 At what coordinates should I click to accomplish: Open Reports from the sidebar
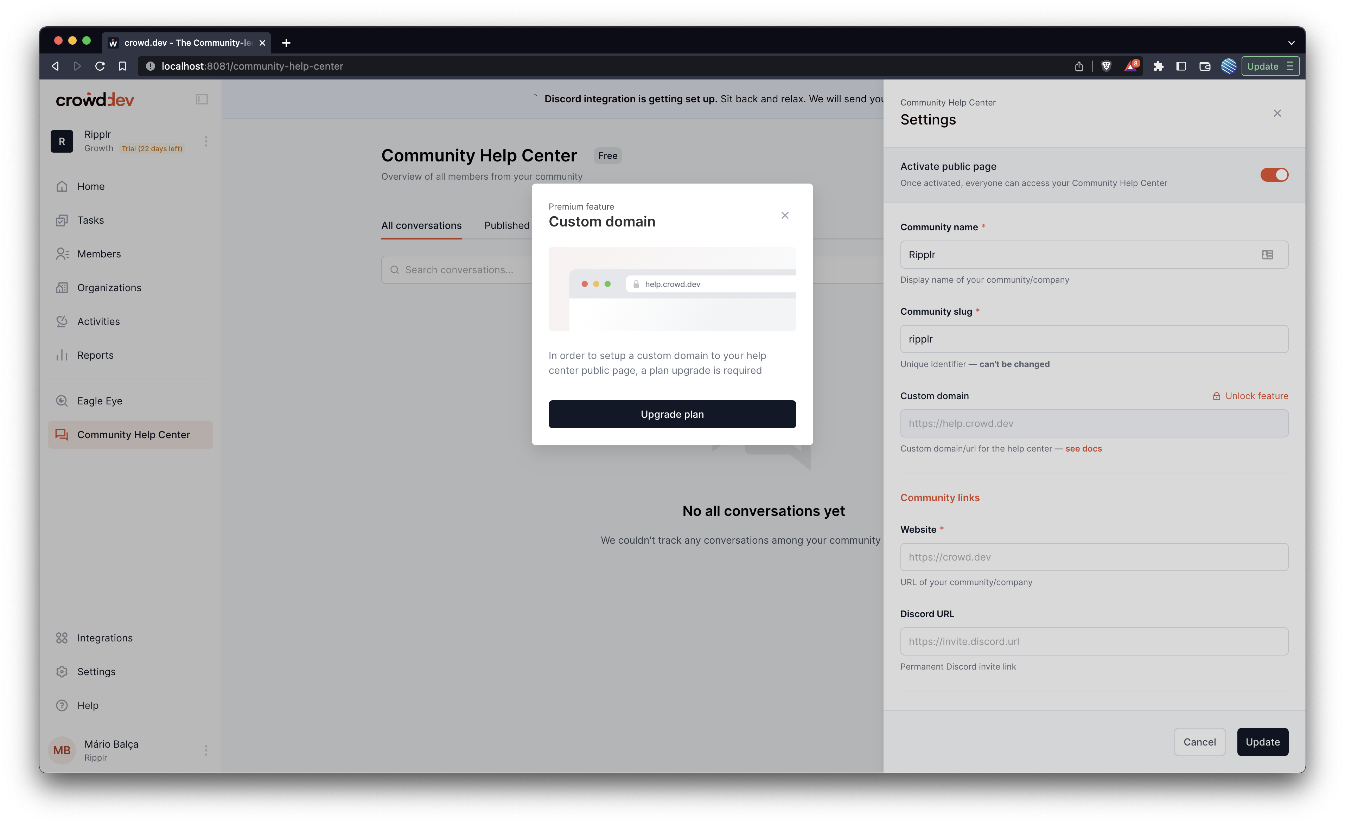tap(95, 355)
